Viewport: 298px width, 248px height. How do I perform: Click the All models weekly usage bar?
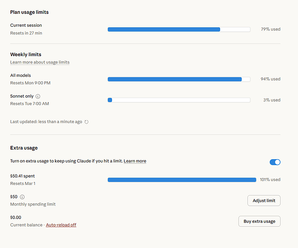pos(179,79)
